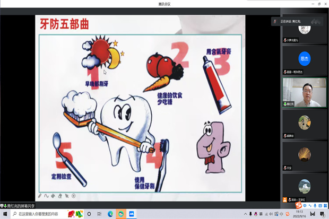Switch to the highlighted orange taskbar app
The height and width of the screenshot is (219, 329).
click(x=121, y=214)
